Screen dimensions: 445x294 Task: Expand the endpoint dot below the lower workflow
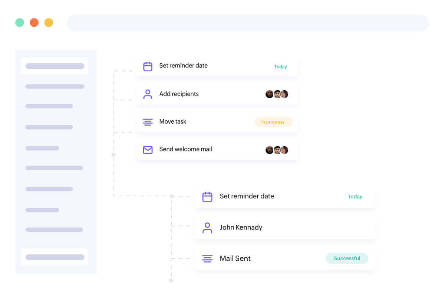(x=171, y=281)
